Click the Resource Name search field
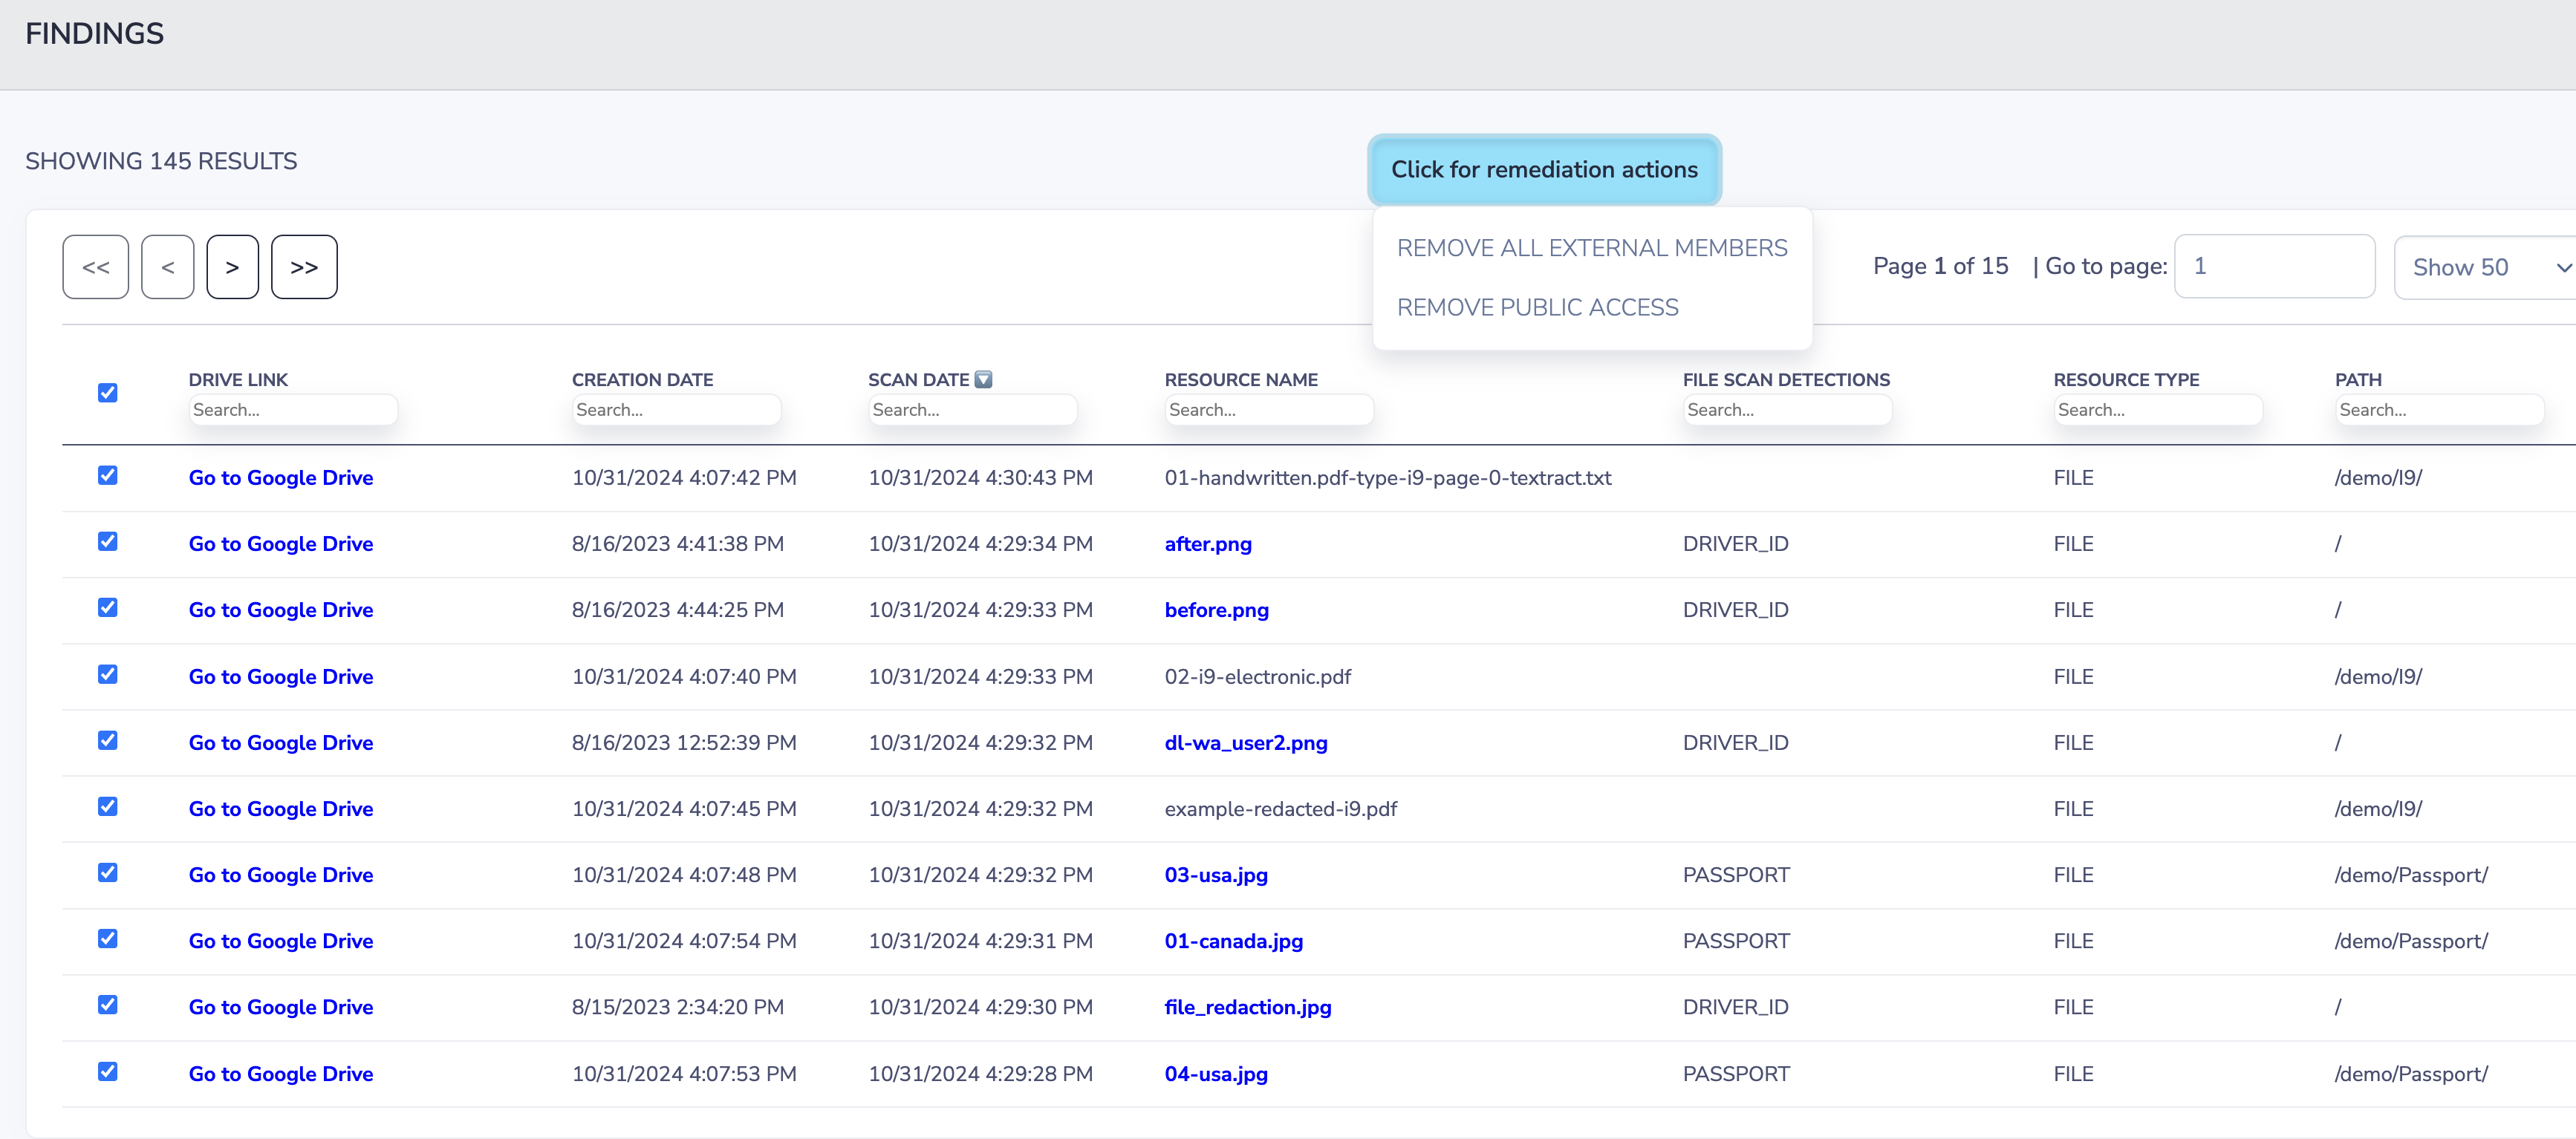The image size is (2576, 1139). click(x=1267, y=410)
